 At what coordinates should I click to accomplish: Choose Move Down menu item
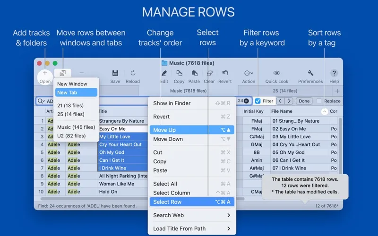[x=192, y=139]
